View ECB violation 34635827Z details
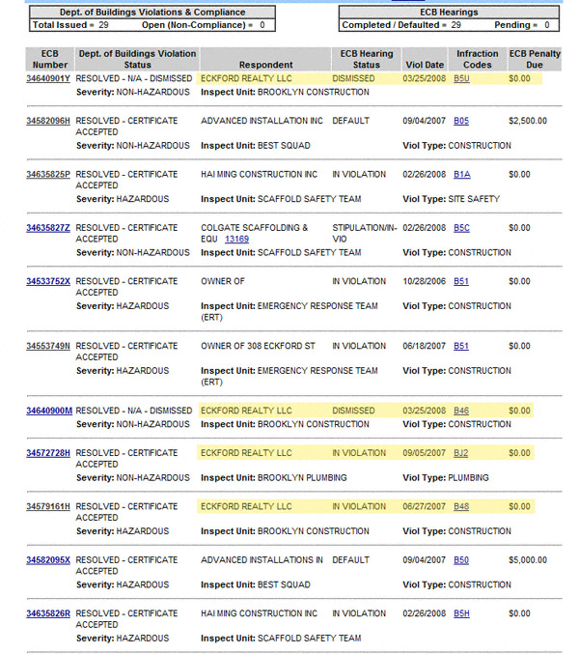 (x=48, y=228)
